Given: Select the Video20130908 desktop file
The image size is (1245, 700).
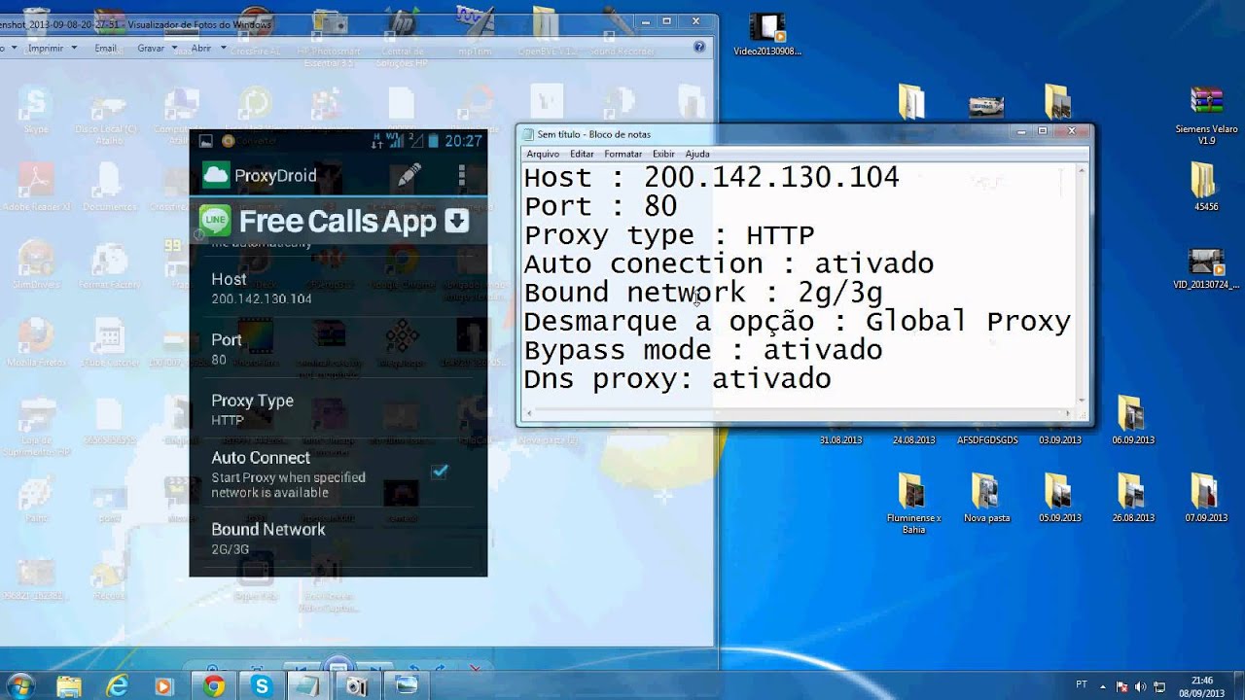Looking at the screenshot, I should [767, 36].
